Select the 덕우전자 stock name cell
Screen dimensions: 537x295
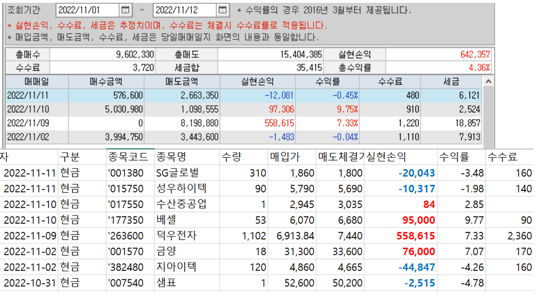187,236
